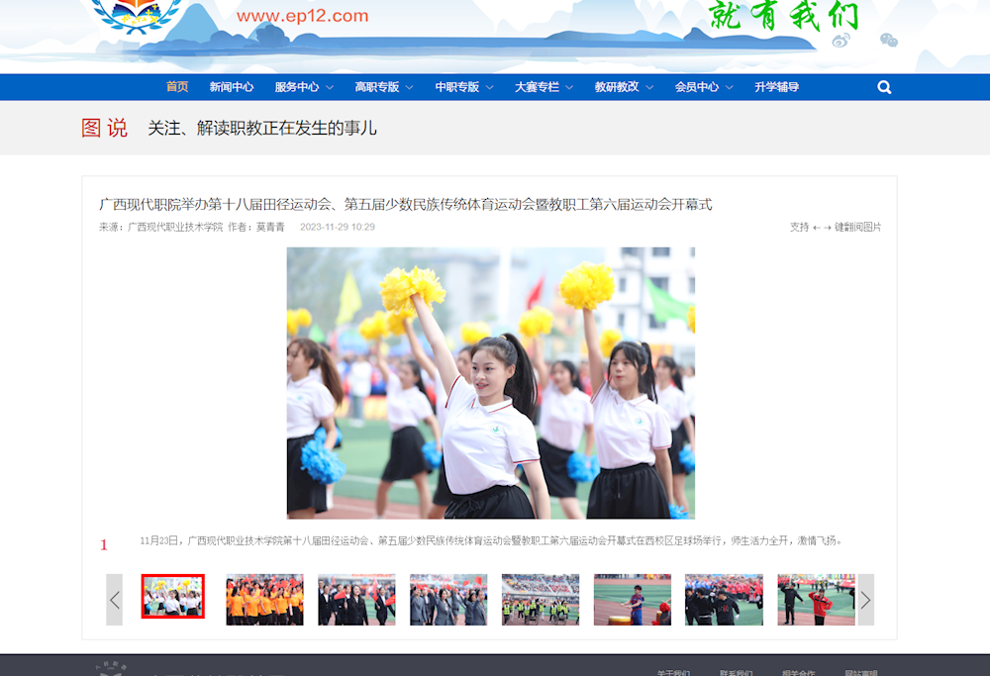Viewport: 990px width, 676px height.
Task: Expand the 会员中心 dropdown menu
Action: pyautogui.click(x=704, y=87)
